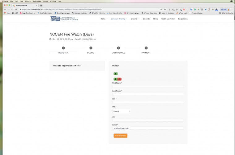Expand the Home navigation menu
The height and width of the screenshot is (155, 235).
(104, 19)
